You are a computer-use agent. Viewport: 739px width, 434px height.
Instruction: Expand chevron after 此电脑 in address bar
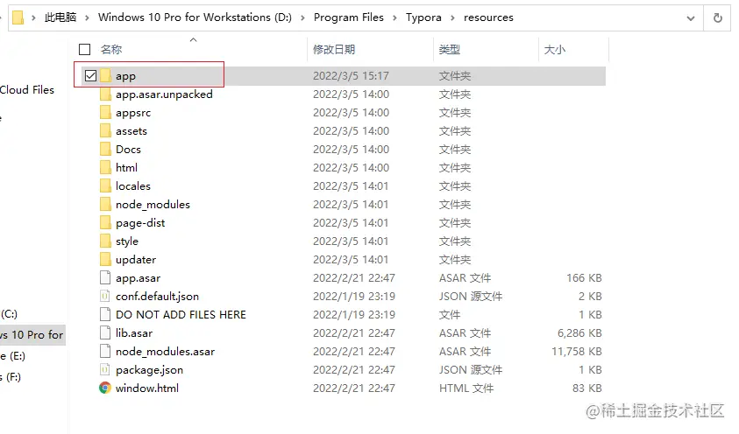[x=87, y=17]
